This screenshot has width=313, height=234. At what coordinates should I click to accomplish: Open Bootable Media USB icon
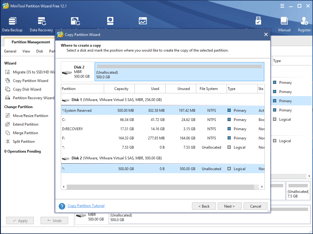[258, 21]
